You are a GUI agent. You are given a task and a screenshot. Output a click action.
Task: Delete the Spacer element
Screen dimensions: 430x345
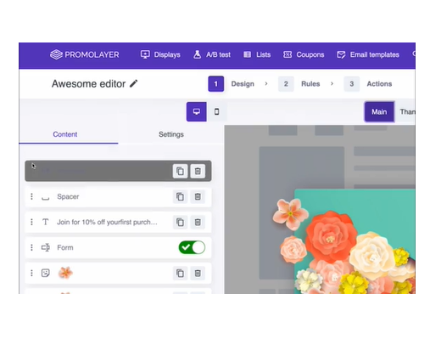[198, 196]
